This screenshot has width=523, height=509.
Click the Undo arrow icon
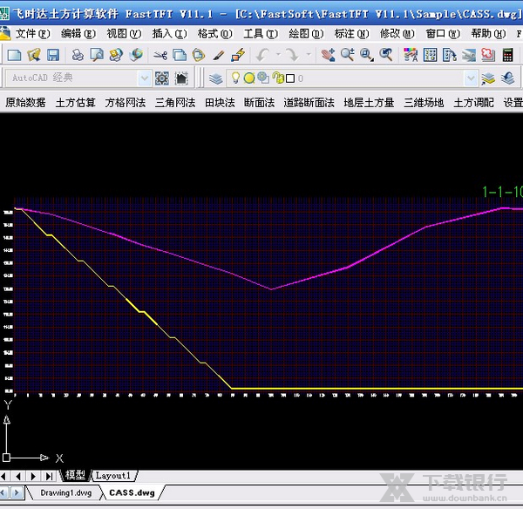(262, 55)
